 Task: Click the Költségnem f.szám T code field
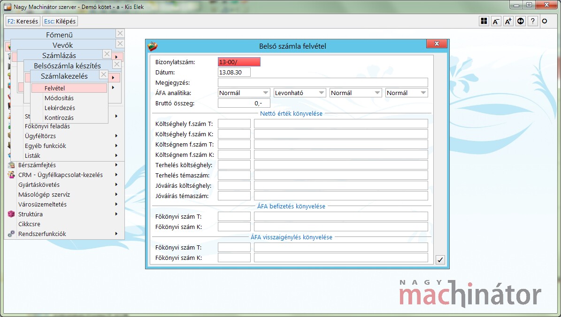(x=234, y=144)
